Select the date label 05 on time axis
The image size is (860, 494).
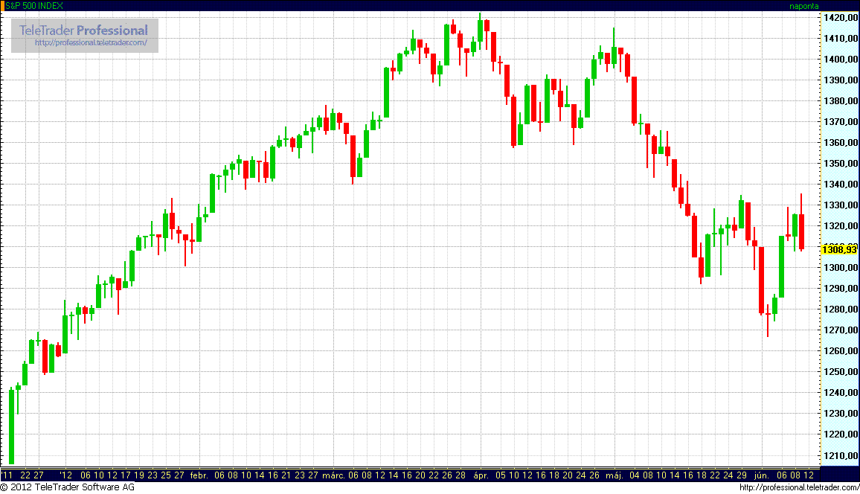point(501,475)
